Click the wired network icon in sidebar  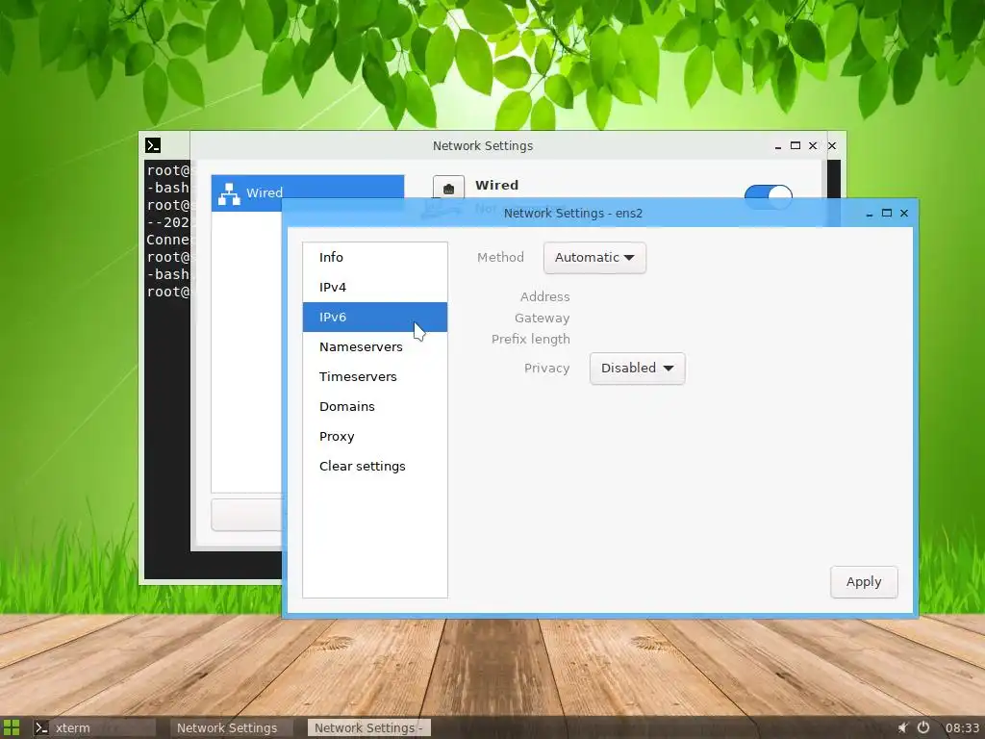229,194
